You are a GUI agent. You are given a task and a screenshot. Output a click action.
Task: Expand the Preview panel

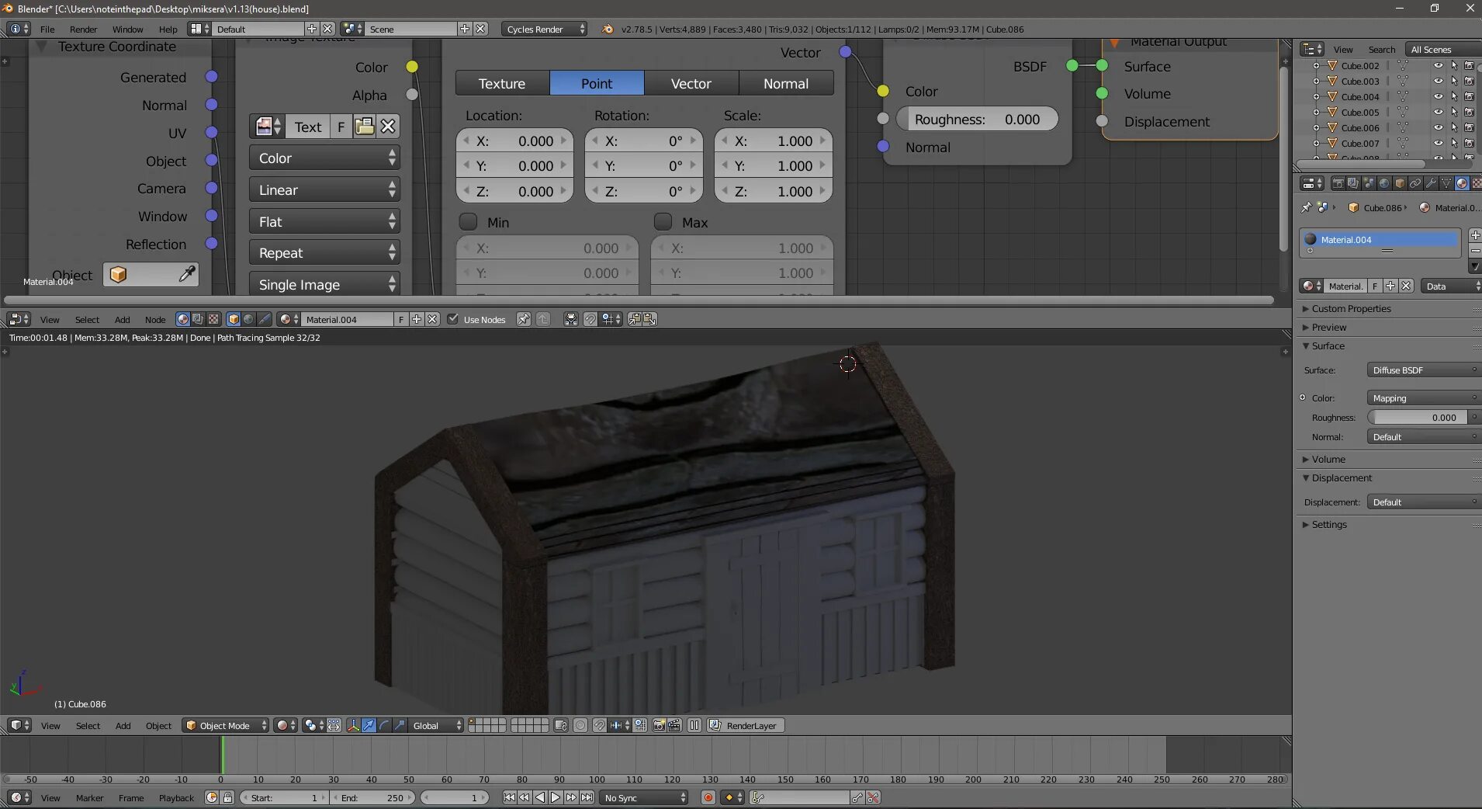coord(1329,327)
